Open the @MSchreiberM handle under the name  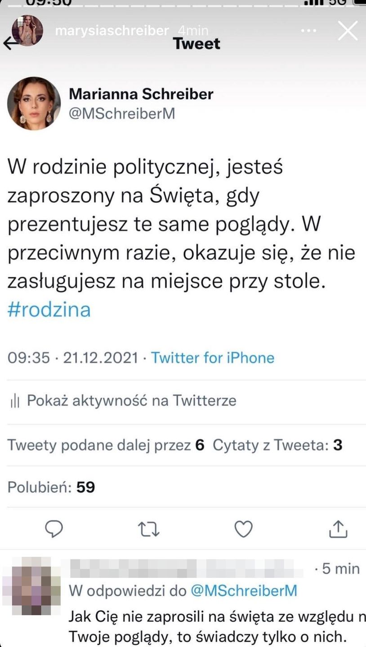tap(121, 114)
